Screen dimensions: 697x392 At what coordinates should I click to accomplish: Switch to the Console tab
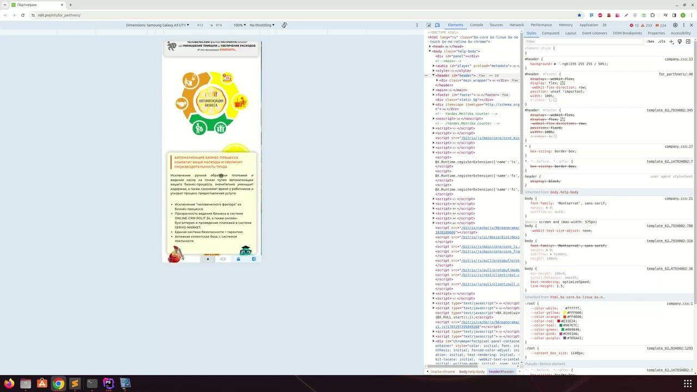(476, 25)
